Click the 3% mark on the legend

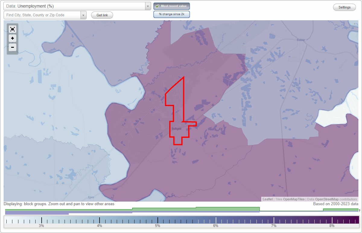(41, 226)
